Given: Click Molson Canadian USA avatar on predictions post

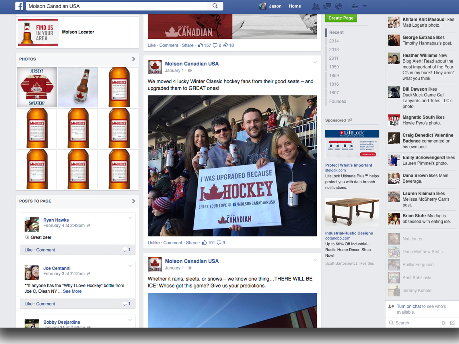Looking at the screenshot, I should [155, 264].
